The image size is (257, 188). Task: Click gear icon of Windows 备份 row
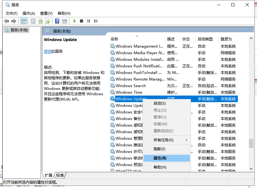click(112, 118)
